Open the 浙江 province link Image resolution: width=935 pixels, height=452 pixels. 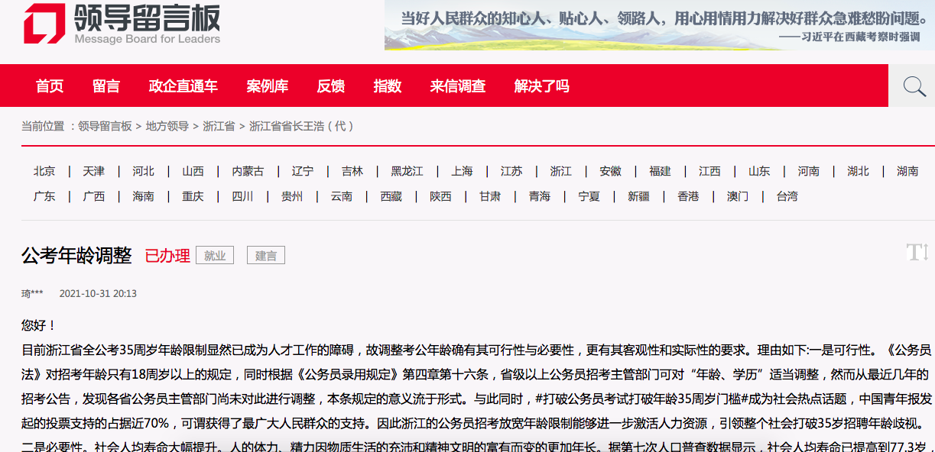pyautogui.click(x=559, y=171)
